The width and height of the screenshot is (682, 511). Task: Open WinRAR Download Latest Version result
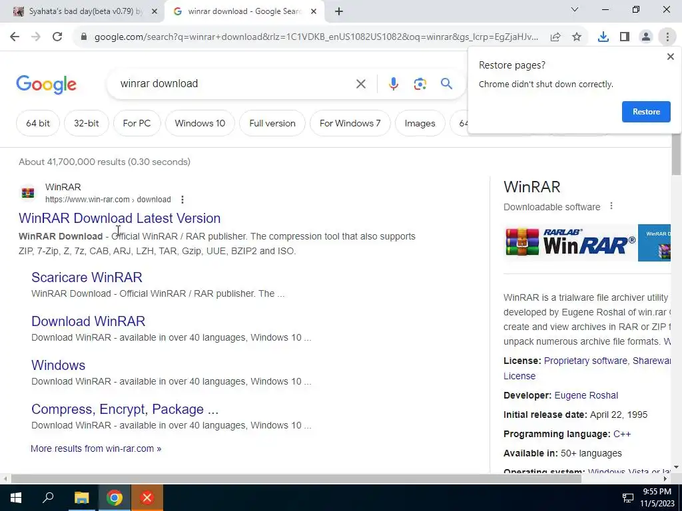(x=120, y=218)
